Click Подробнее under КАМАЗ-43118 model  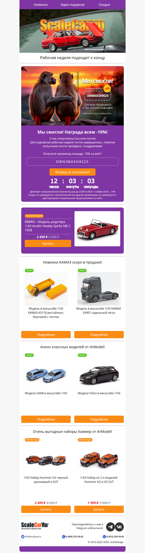click(46, 335)
